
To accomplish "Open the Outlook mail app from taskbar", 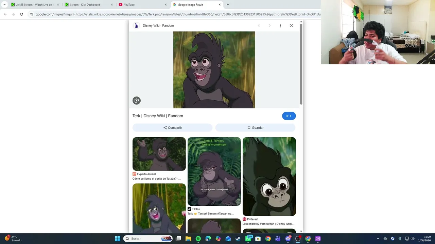I will pyautogui.click(x=228, y=239).
